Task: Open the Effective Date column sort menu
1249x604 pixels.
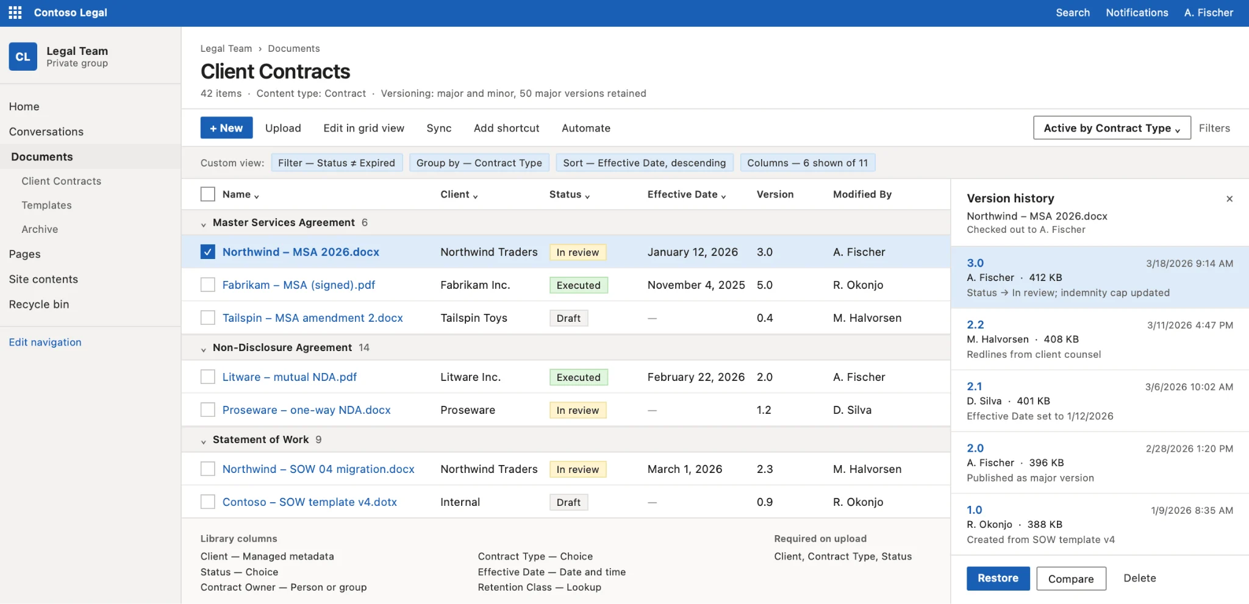Action: coord(687,194)
